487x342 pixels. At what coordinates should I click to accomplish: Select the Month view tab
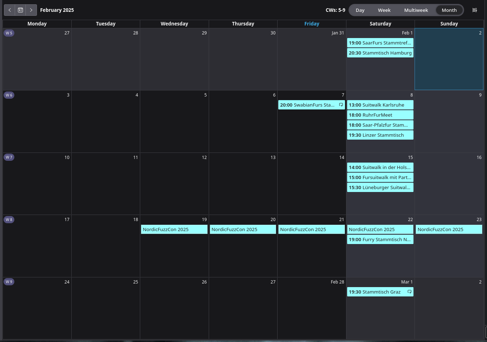(449, 10)
